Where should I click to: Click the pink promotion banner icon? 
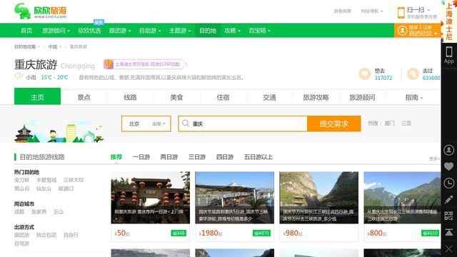pos(109,64)
